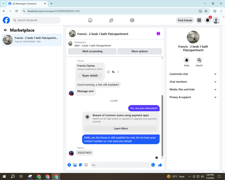The width and height of the screenshot is (225, 180).
Task: Open the Facebook logo home link
Action: tap(6, 20)
